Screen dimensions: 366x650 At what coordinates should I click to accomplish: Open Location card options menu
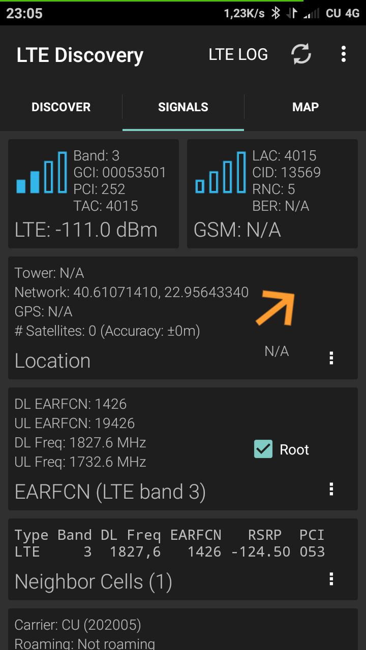331,358
